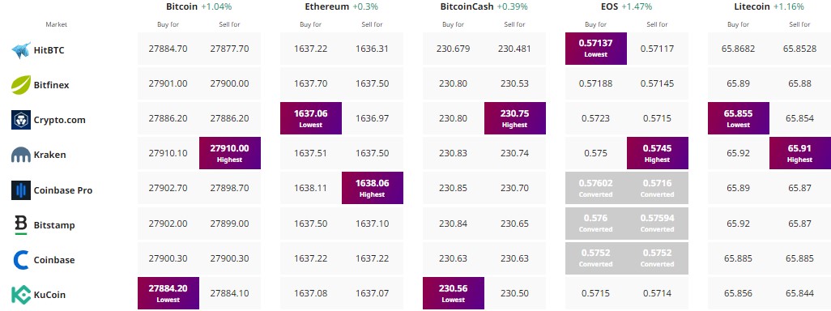Select Coinbase Pro's highest Ethereum sell 1638.06

[372, 188]
